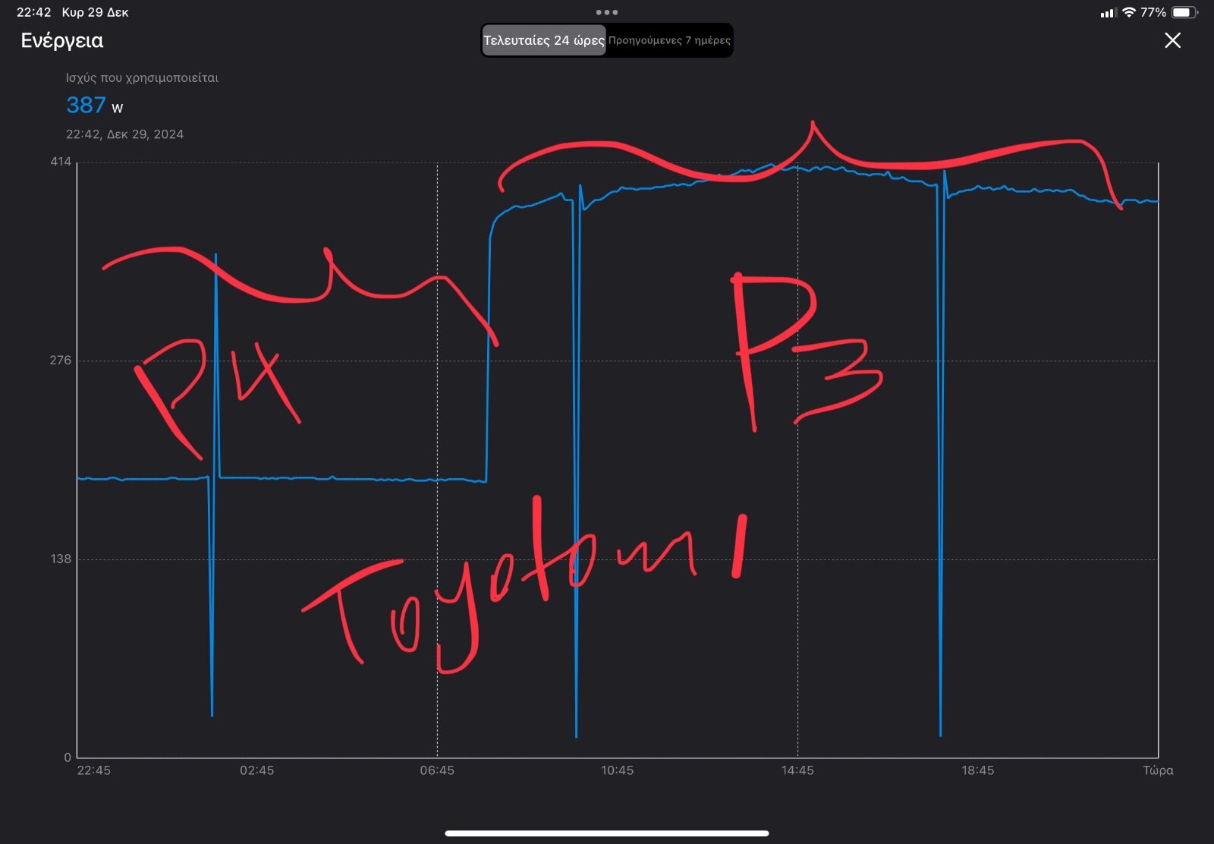Tap the 22:45 x-axis label

tap(94, 770)
